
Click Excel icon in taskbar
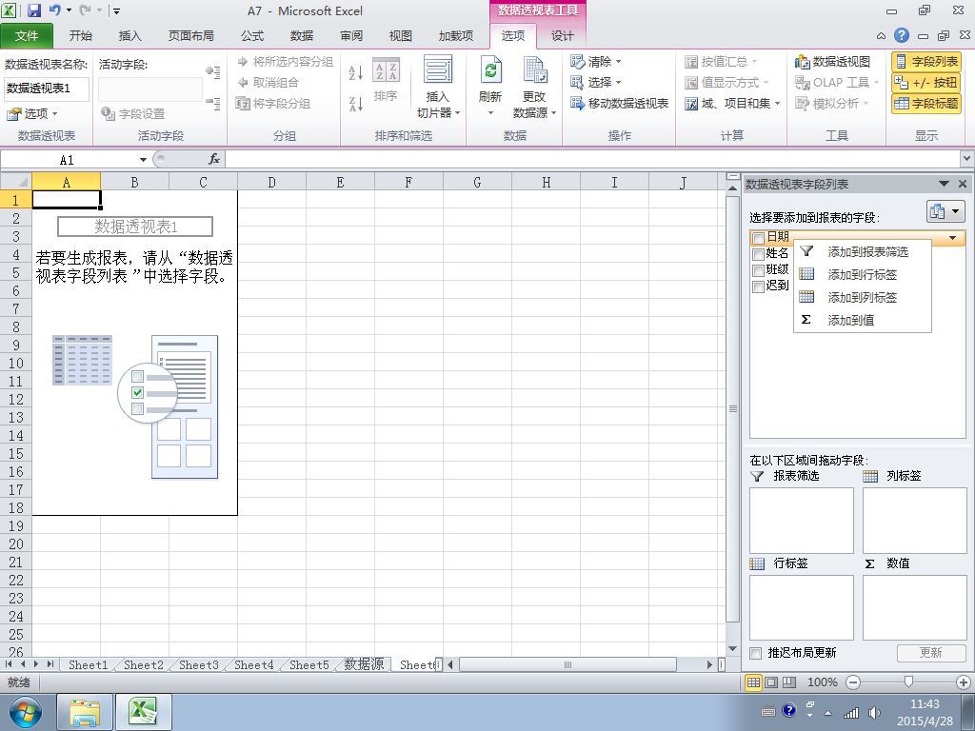pyautogui.click(x=143, y=712)
